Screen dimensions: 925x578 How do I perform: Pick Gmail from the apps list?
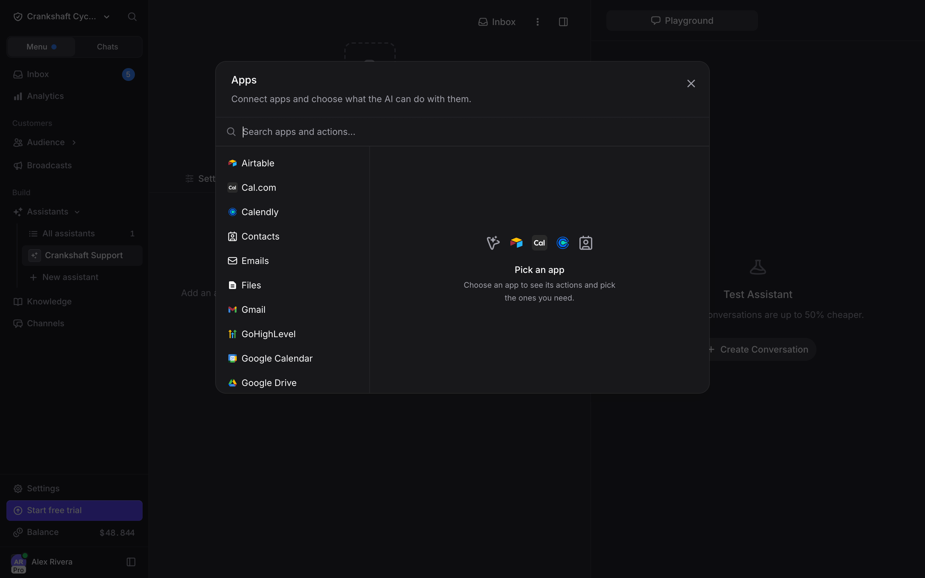click(x=292, y=310)
